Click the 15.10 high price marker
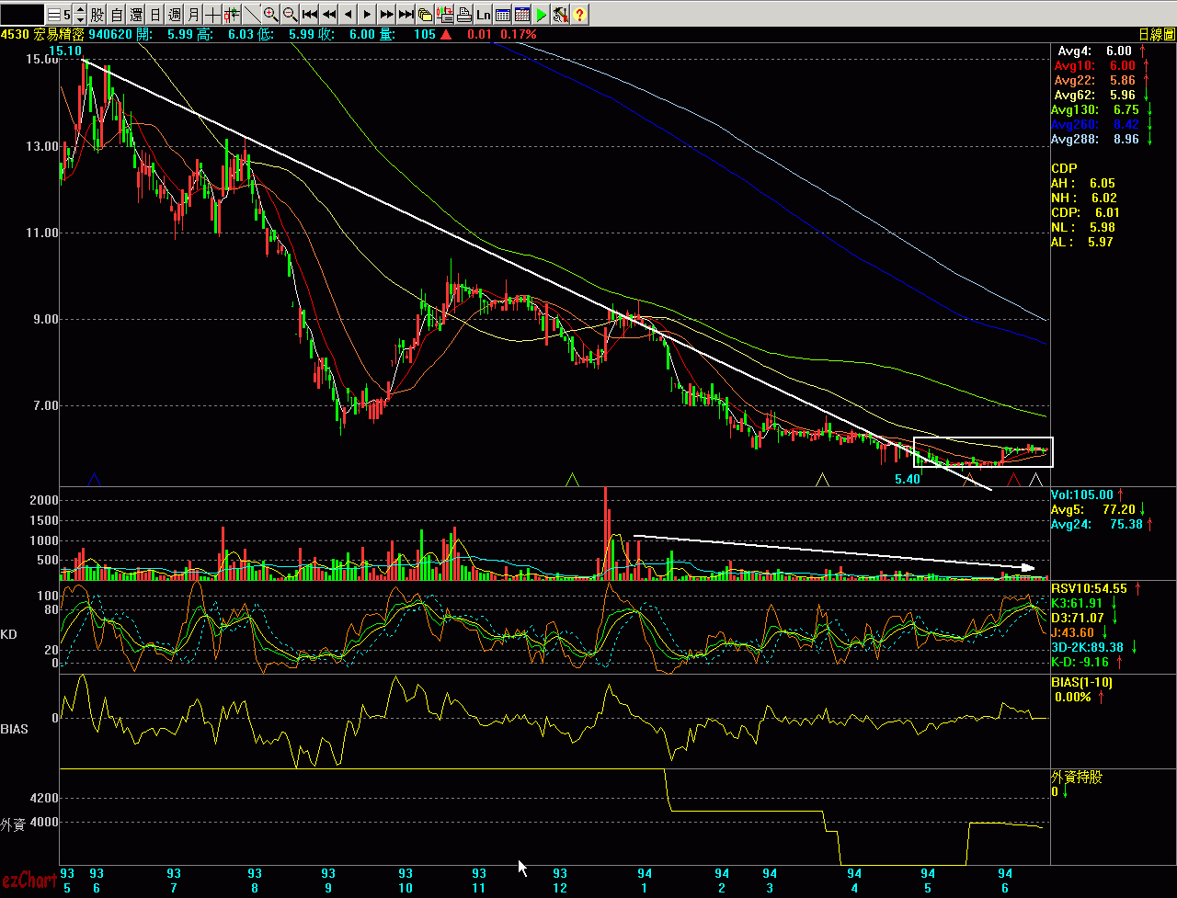The width and height of the screenshot is (1177, 898). pos(65,51)
